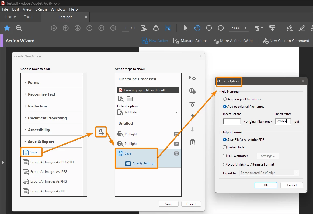
Task: Click Manage Actions in Action Wizard bar
Action: [190, 41]
